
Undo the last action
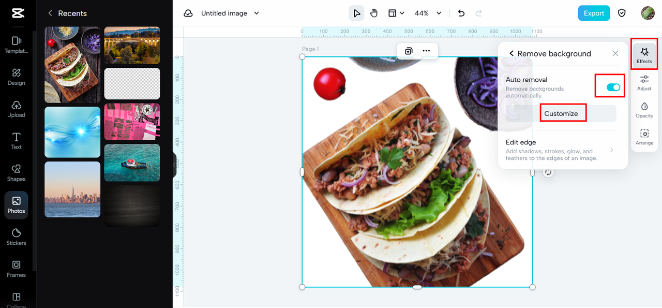[x=461, y=13]
